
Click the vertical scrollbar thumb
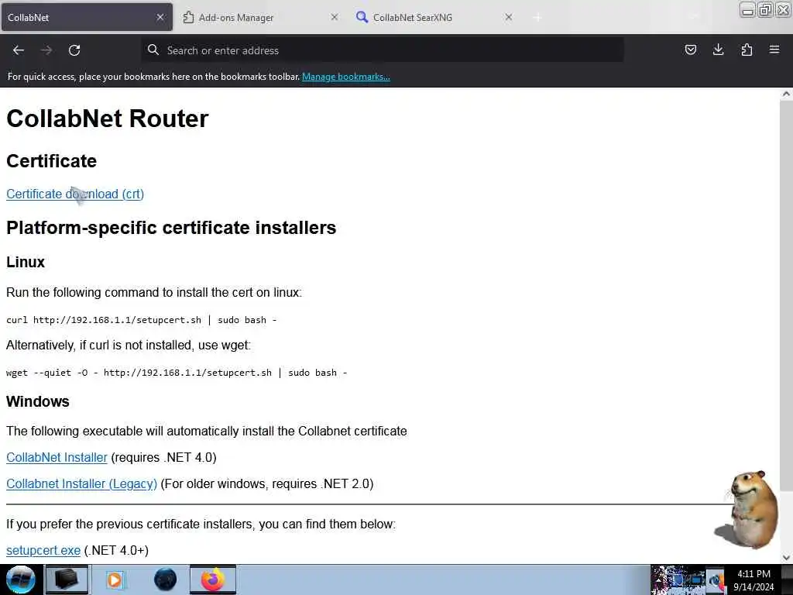pyautogui.click(x=786, y=295)
